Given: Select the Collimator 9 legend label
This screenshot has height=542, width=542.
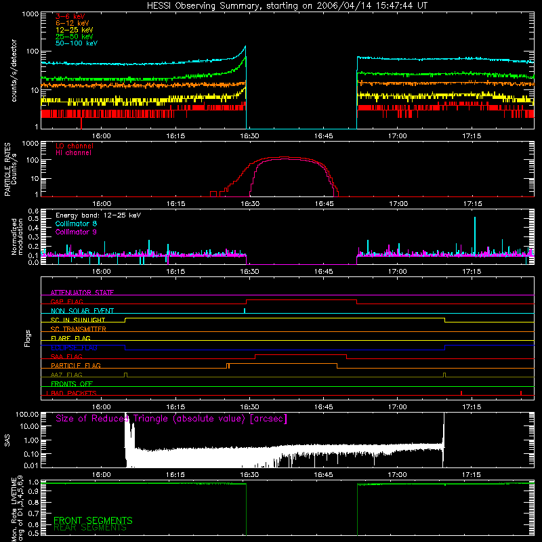Looking at the screenshot, I should point(76,232).
